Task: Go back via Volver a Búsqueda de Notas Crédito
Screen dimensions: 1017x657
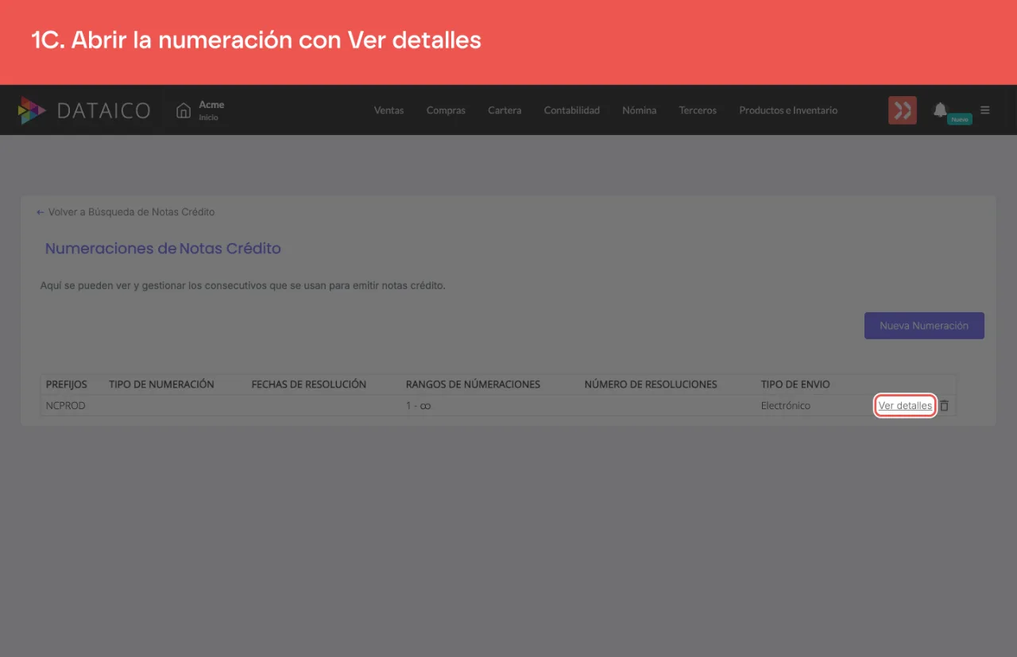Action: click(126, 212)
